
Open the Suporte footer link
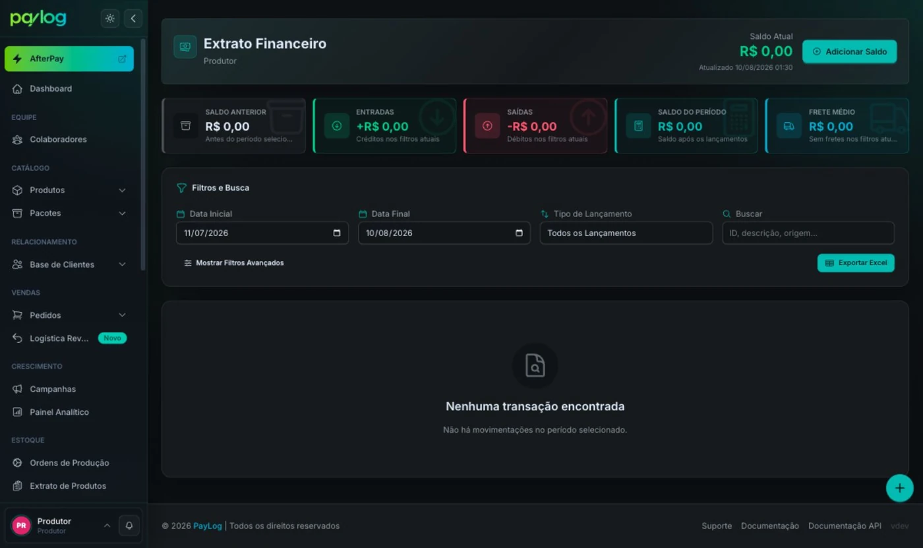coord(717,526)
